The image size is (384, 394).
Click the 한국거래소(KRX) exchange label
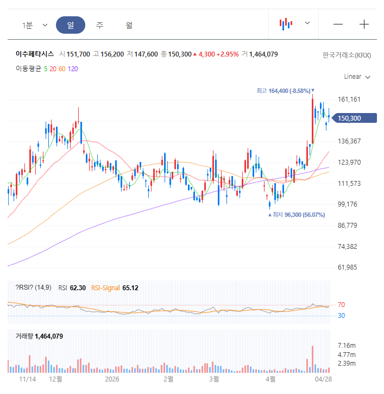coord(347,55)
